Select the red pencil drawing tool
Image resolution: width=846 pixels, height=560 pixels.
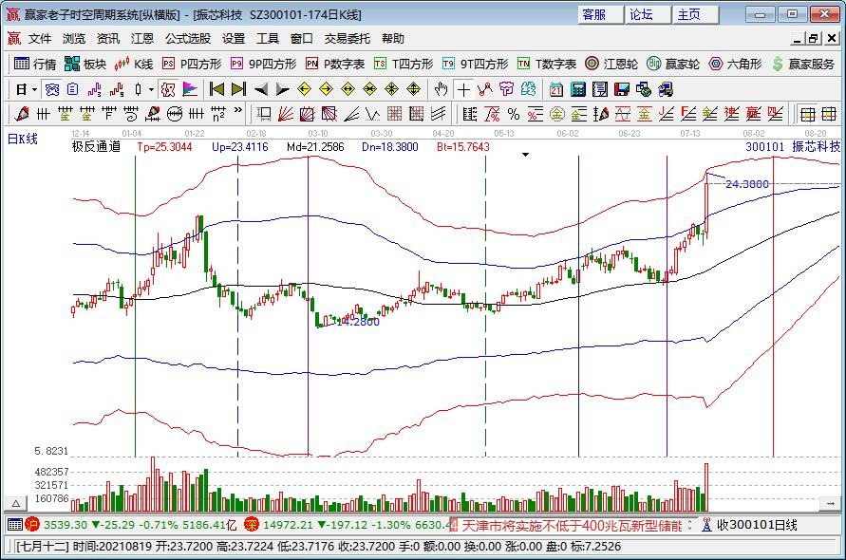[x=22, y=114]
